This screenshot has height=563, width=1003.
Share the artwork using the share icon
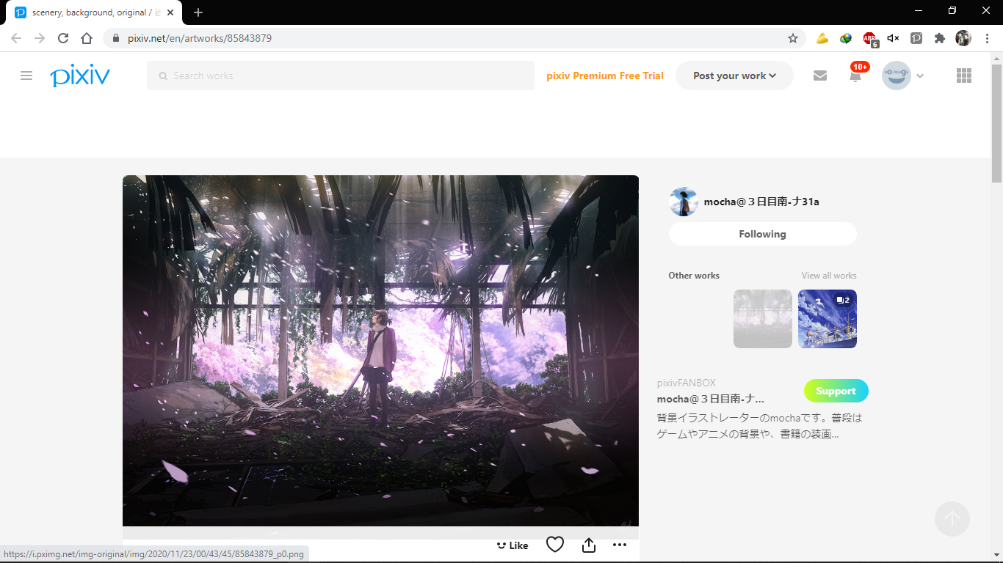588,545
